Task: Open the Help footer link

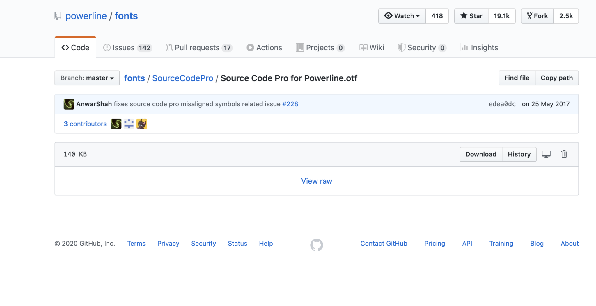Action: coord(266,244)
